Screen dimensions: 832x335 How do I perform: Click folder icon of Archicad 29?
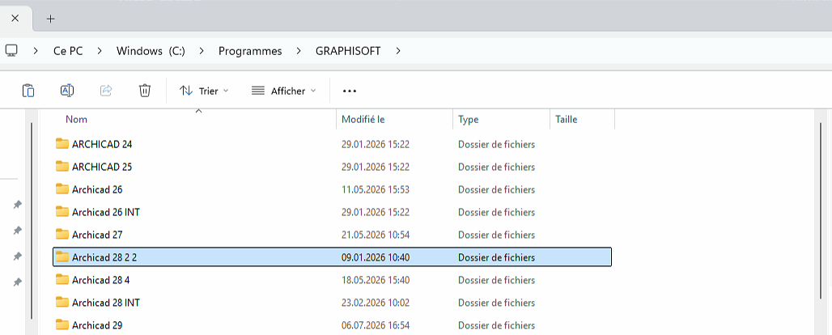62,324
